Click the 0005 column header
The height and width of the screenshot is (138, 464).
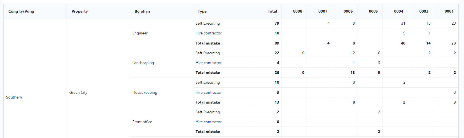point(373,11)
